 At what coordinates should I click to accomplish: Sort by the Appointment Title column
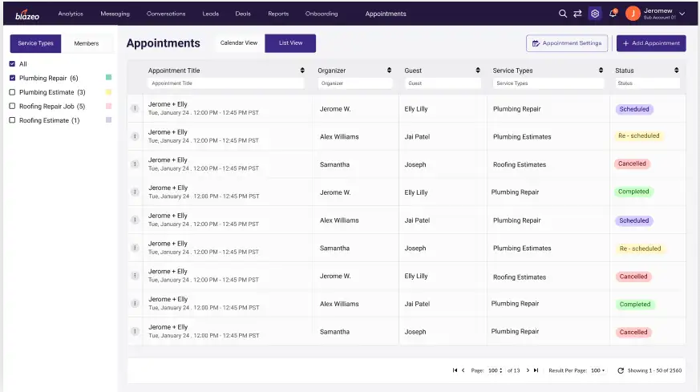(302, 71)
